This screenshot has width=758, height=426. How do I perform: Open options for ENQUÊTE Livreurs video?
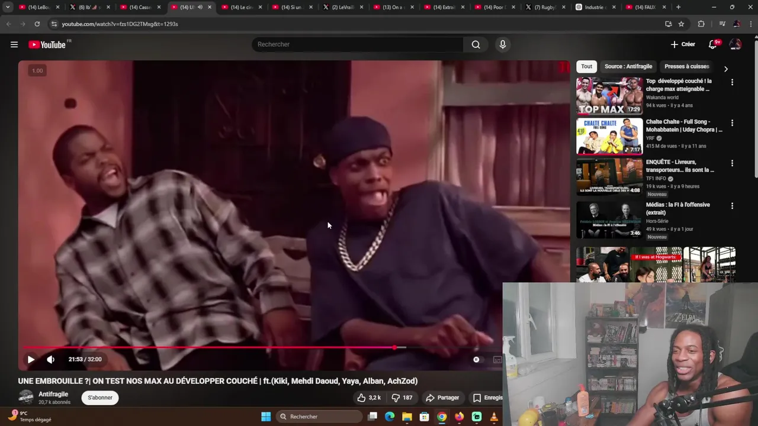point(732,163)
